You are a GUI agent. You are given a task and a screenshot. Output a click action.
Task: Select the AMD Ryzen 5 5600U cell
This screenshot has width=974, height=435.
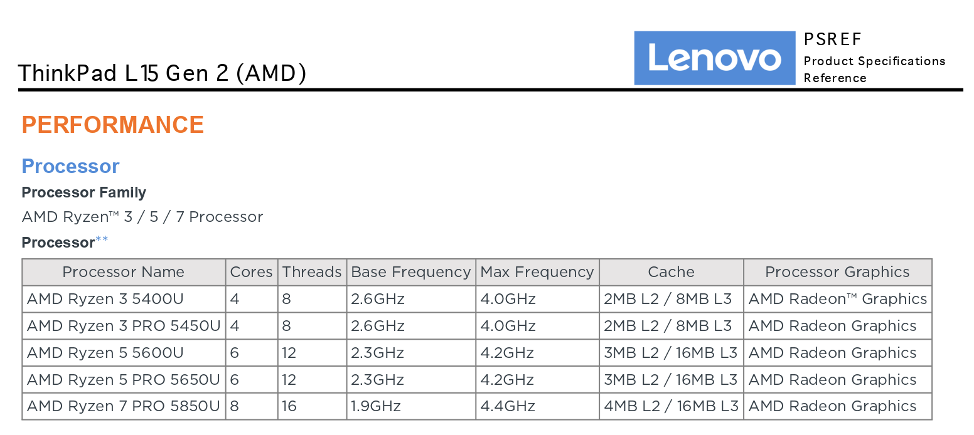click(124, 353)
